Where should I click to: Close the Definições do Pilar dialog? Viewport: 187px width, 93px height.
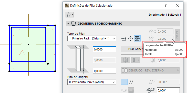pyautogui.click(x=177, y=5)
